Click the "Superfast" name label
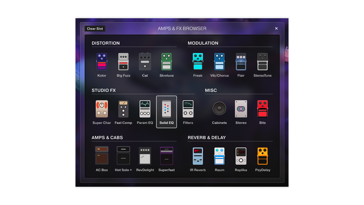364x205 pixels. click(167, 170)
